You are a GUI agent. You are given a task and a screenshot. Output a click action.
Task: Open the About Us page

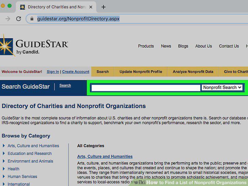204,46
